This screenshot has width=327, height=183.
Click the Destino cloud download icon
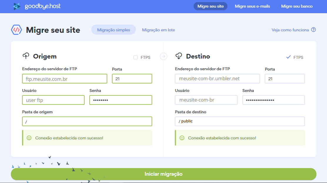pos(179,56)
